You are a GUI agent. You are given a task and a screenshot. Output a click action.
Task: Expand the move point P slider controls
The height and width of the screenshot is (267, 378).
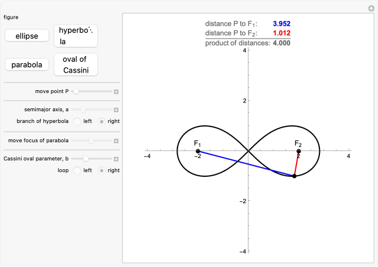[x=116, y=92]
